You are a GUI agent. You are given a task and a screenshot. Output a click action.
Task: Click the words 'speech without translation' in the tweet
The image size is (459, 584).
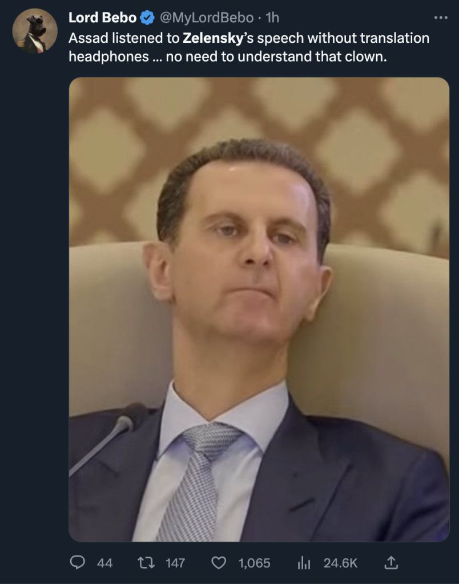click(x=344, y=38)
